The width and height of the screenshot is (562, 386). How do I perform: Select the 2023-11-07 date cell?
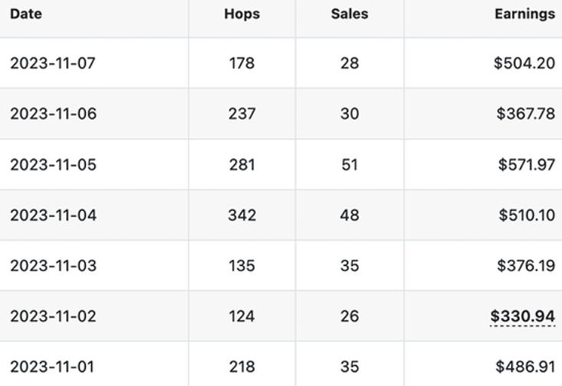tap(53, 63)
